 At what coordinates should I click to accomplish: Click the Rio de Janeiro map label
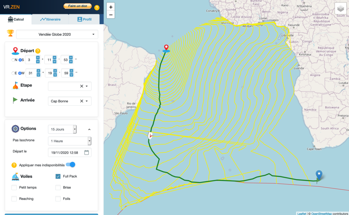pos(131,105)
